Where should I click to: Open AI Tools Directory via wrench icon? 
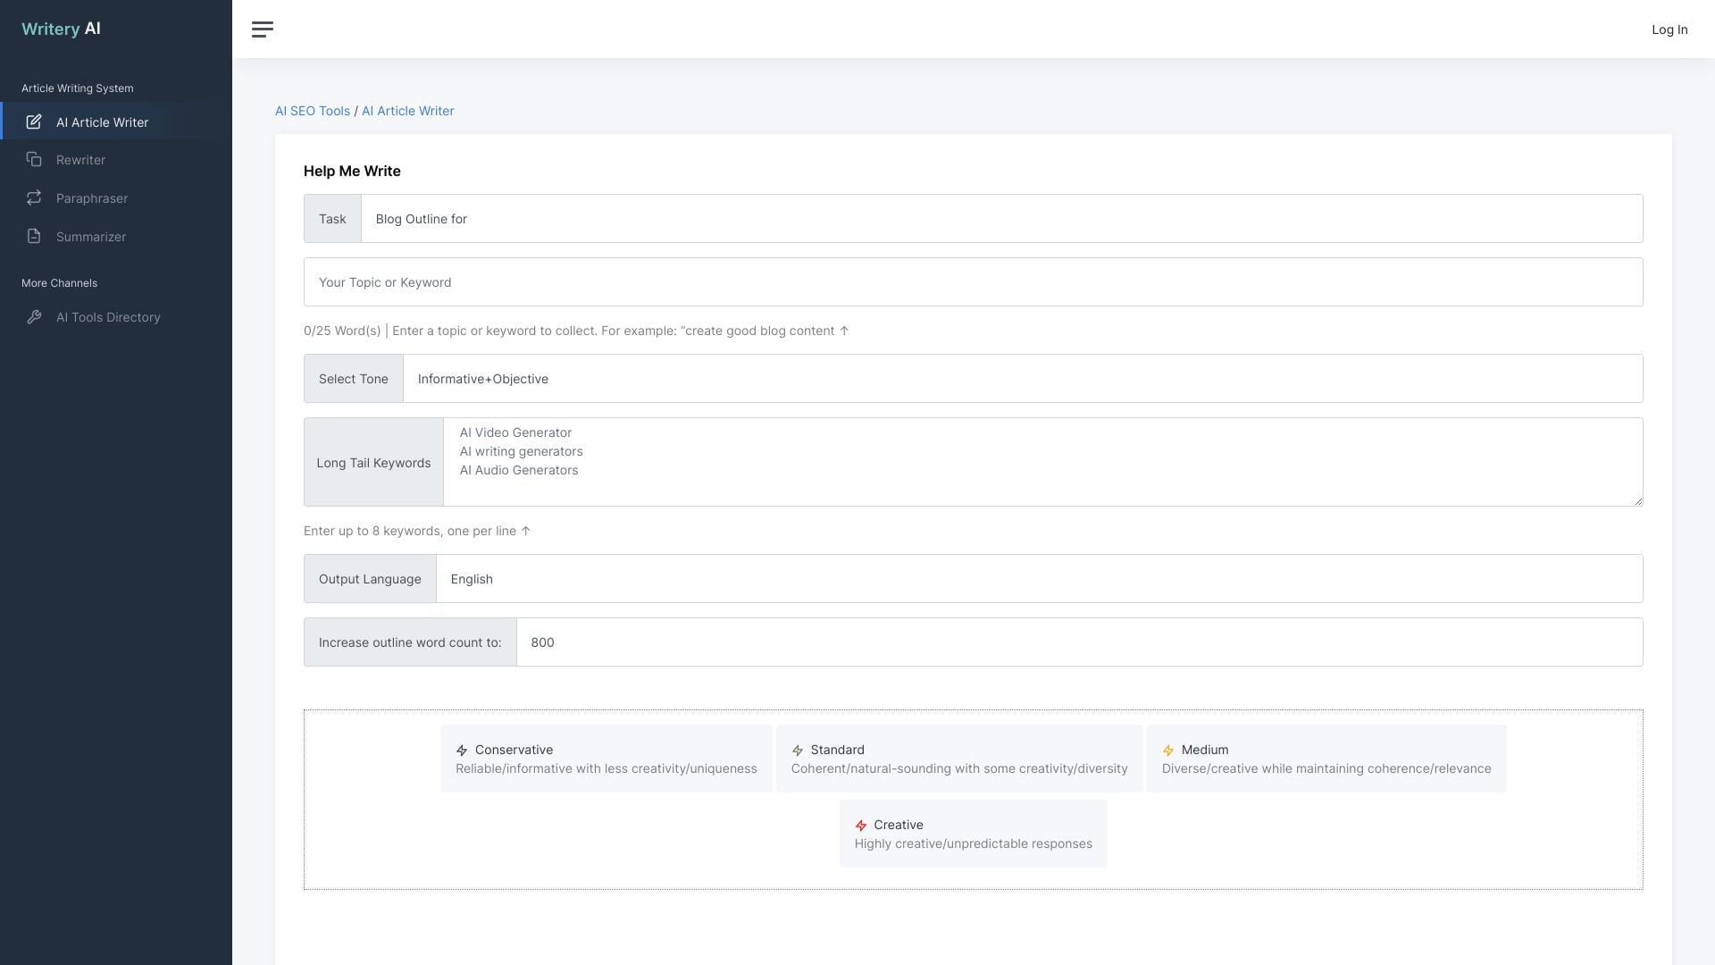pyautogui.click(x=34, y=317)
